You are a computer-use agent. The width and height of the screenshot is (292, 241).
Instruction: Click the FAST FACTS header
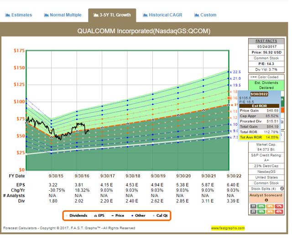coord(266,41)
